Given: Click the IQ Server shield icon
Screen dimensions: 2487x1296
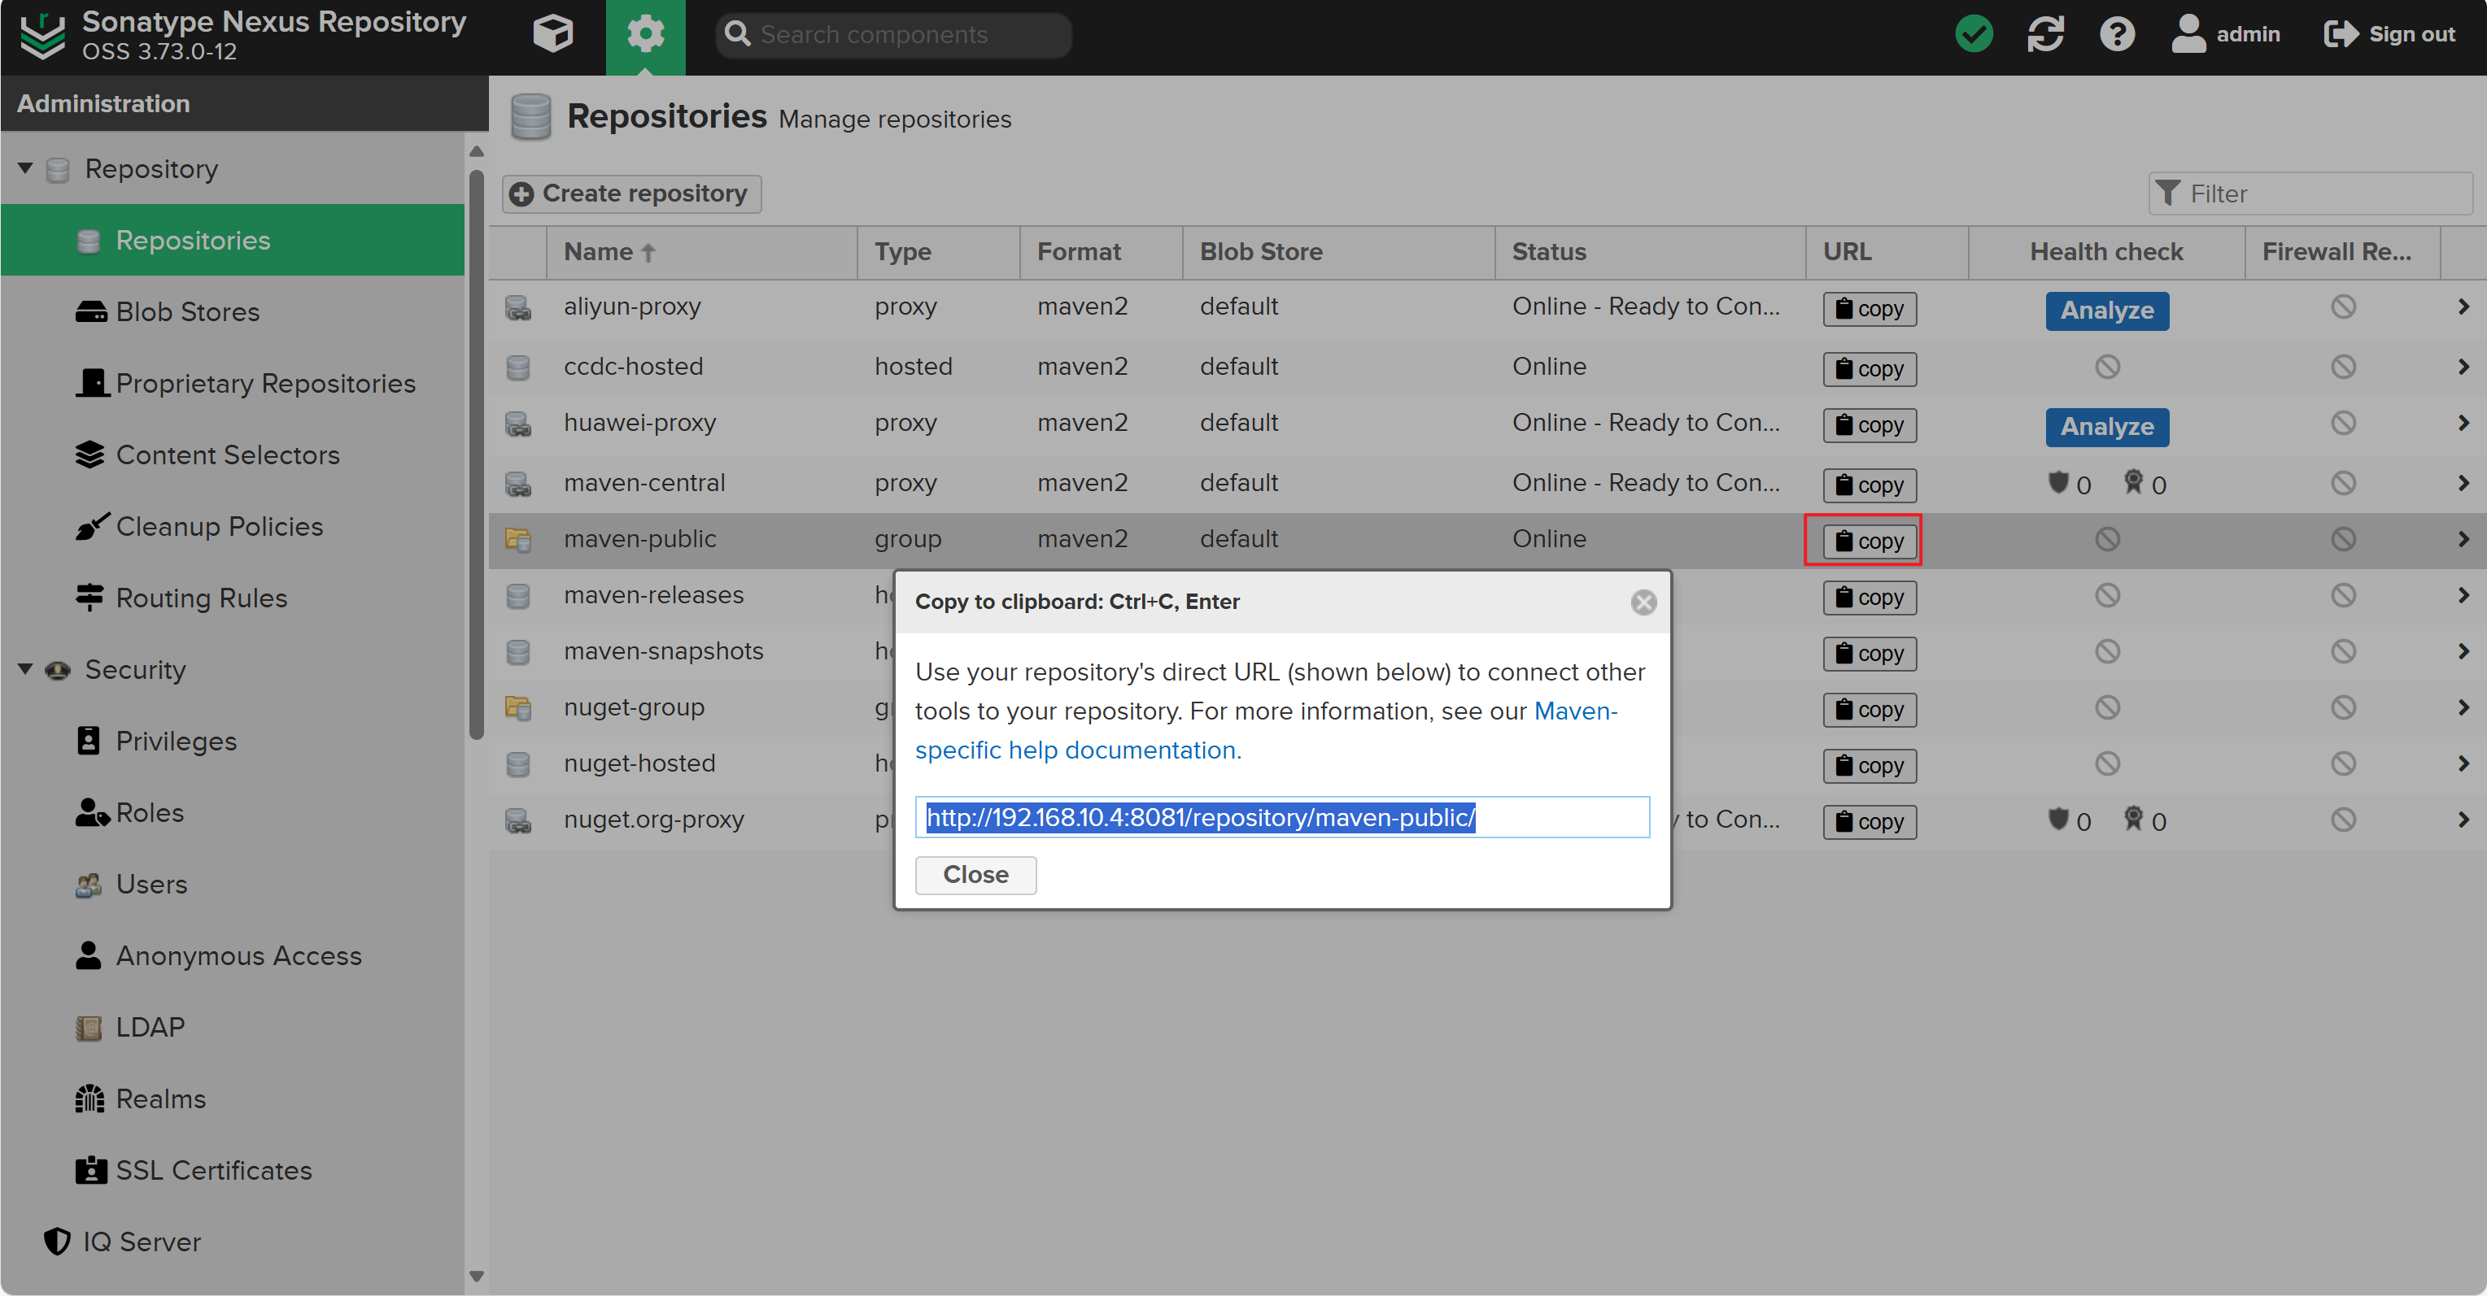Looking at the screenshot, I should (56, 1242).
